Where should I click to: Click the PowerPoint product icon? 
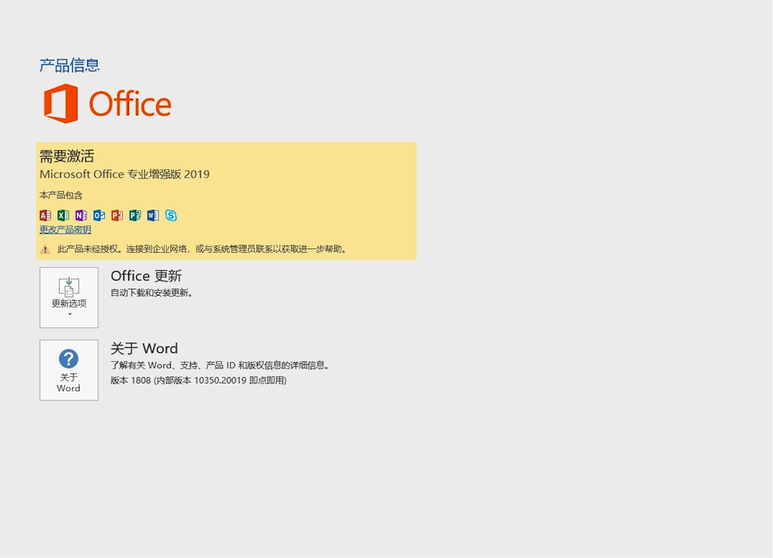click(x=117, y=215)
